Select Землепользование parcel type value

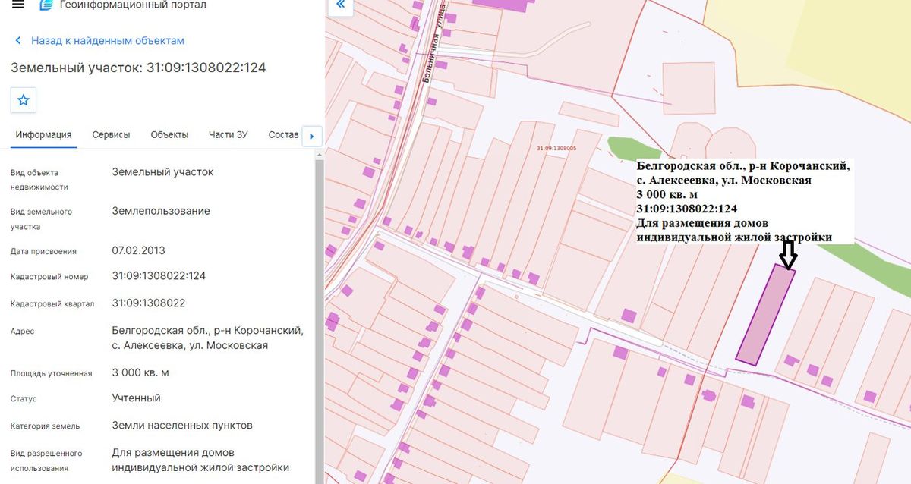tap(161, 210)
